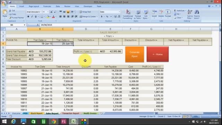Image resolution: width=222 pixels, height=125 pixels.
Task: Expand the Name Box dropdown arrow
Action: point(25,25)
